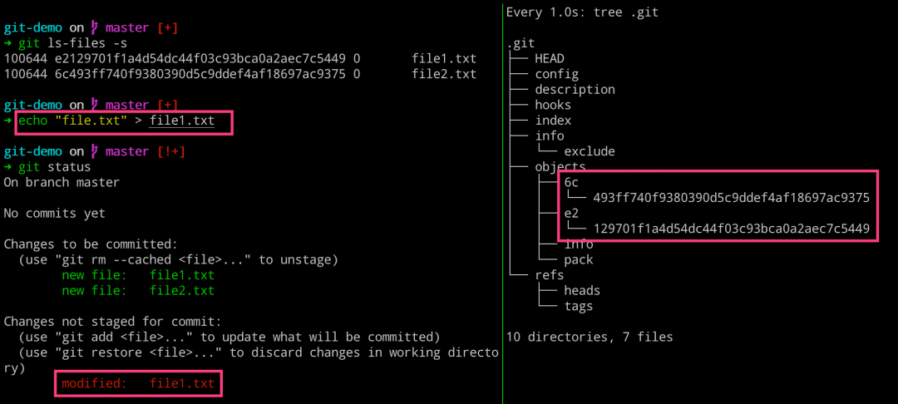Click the [!+] status indicator in prompt

pyautogui.click(x=170, y=151)
